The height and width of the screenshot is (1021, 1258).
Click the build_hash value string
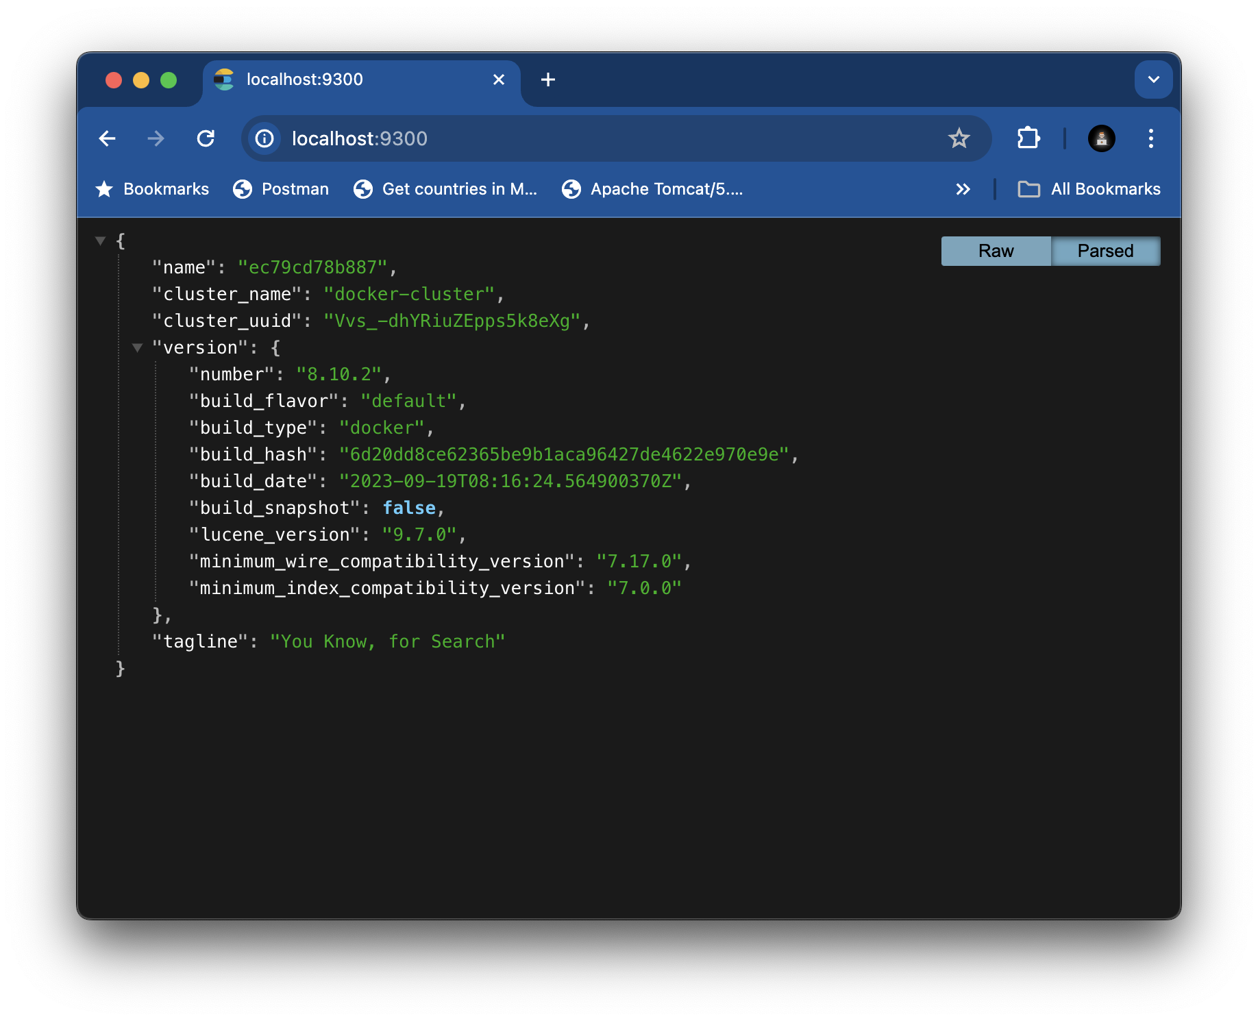coord(565,454)
